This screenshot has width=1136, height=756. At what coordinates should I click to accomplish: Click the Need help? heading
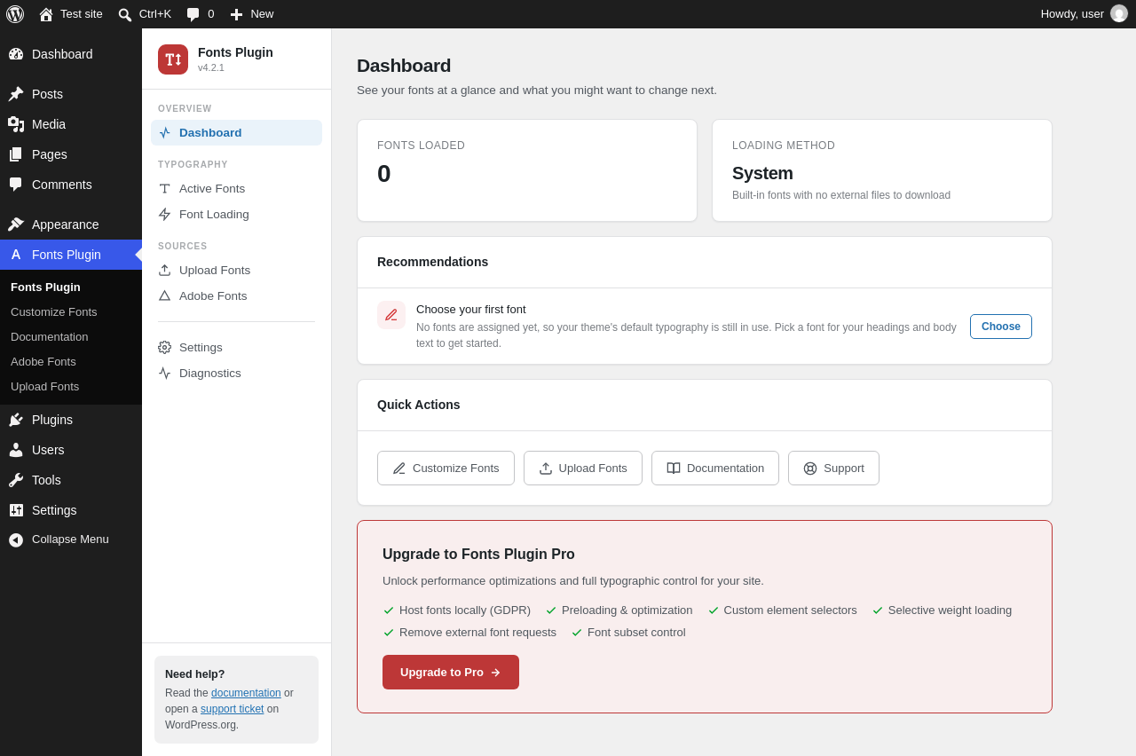pyautogui.click(x=195, y=674)
